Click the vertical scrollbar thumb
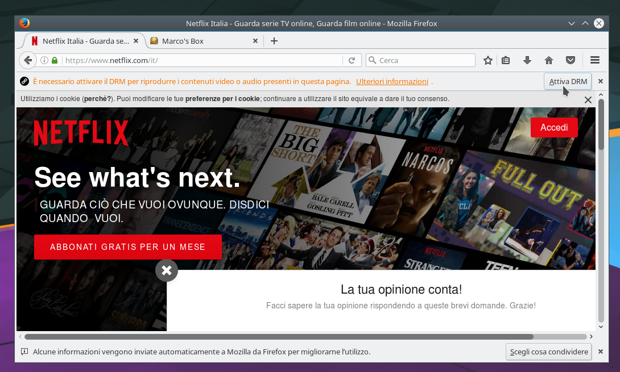Image resolution: width=620 pixels, height=372 pixels. (x=601, y=124)
